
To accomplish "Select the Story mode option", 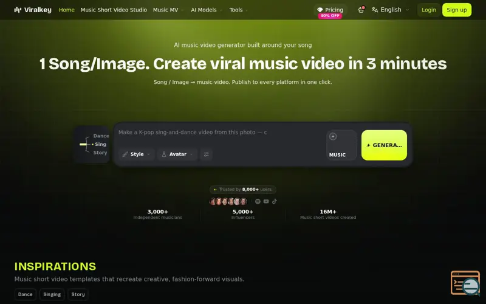I will [100, 153].
